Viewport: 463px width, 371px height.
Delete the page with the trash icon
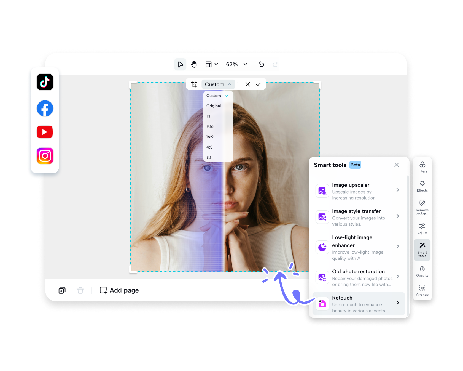click(x=80, y=290)
